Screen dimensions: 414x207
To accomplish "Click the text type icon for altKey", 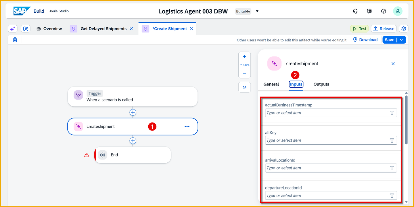I will coord(392,141).
